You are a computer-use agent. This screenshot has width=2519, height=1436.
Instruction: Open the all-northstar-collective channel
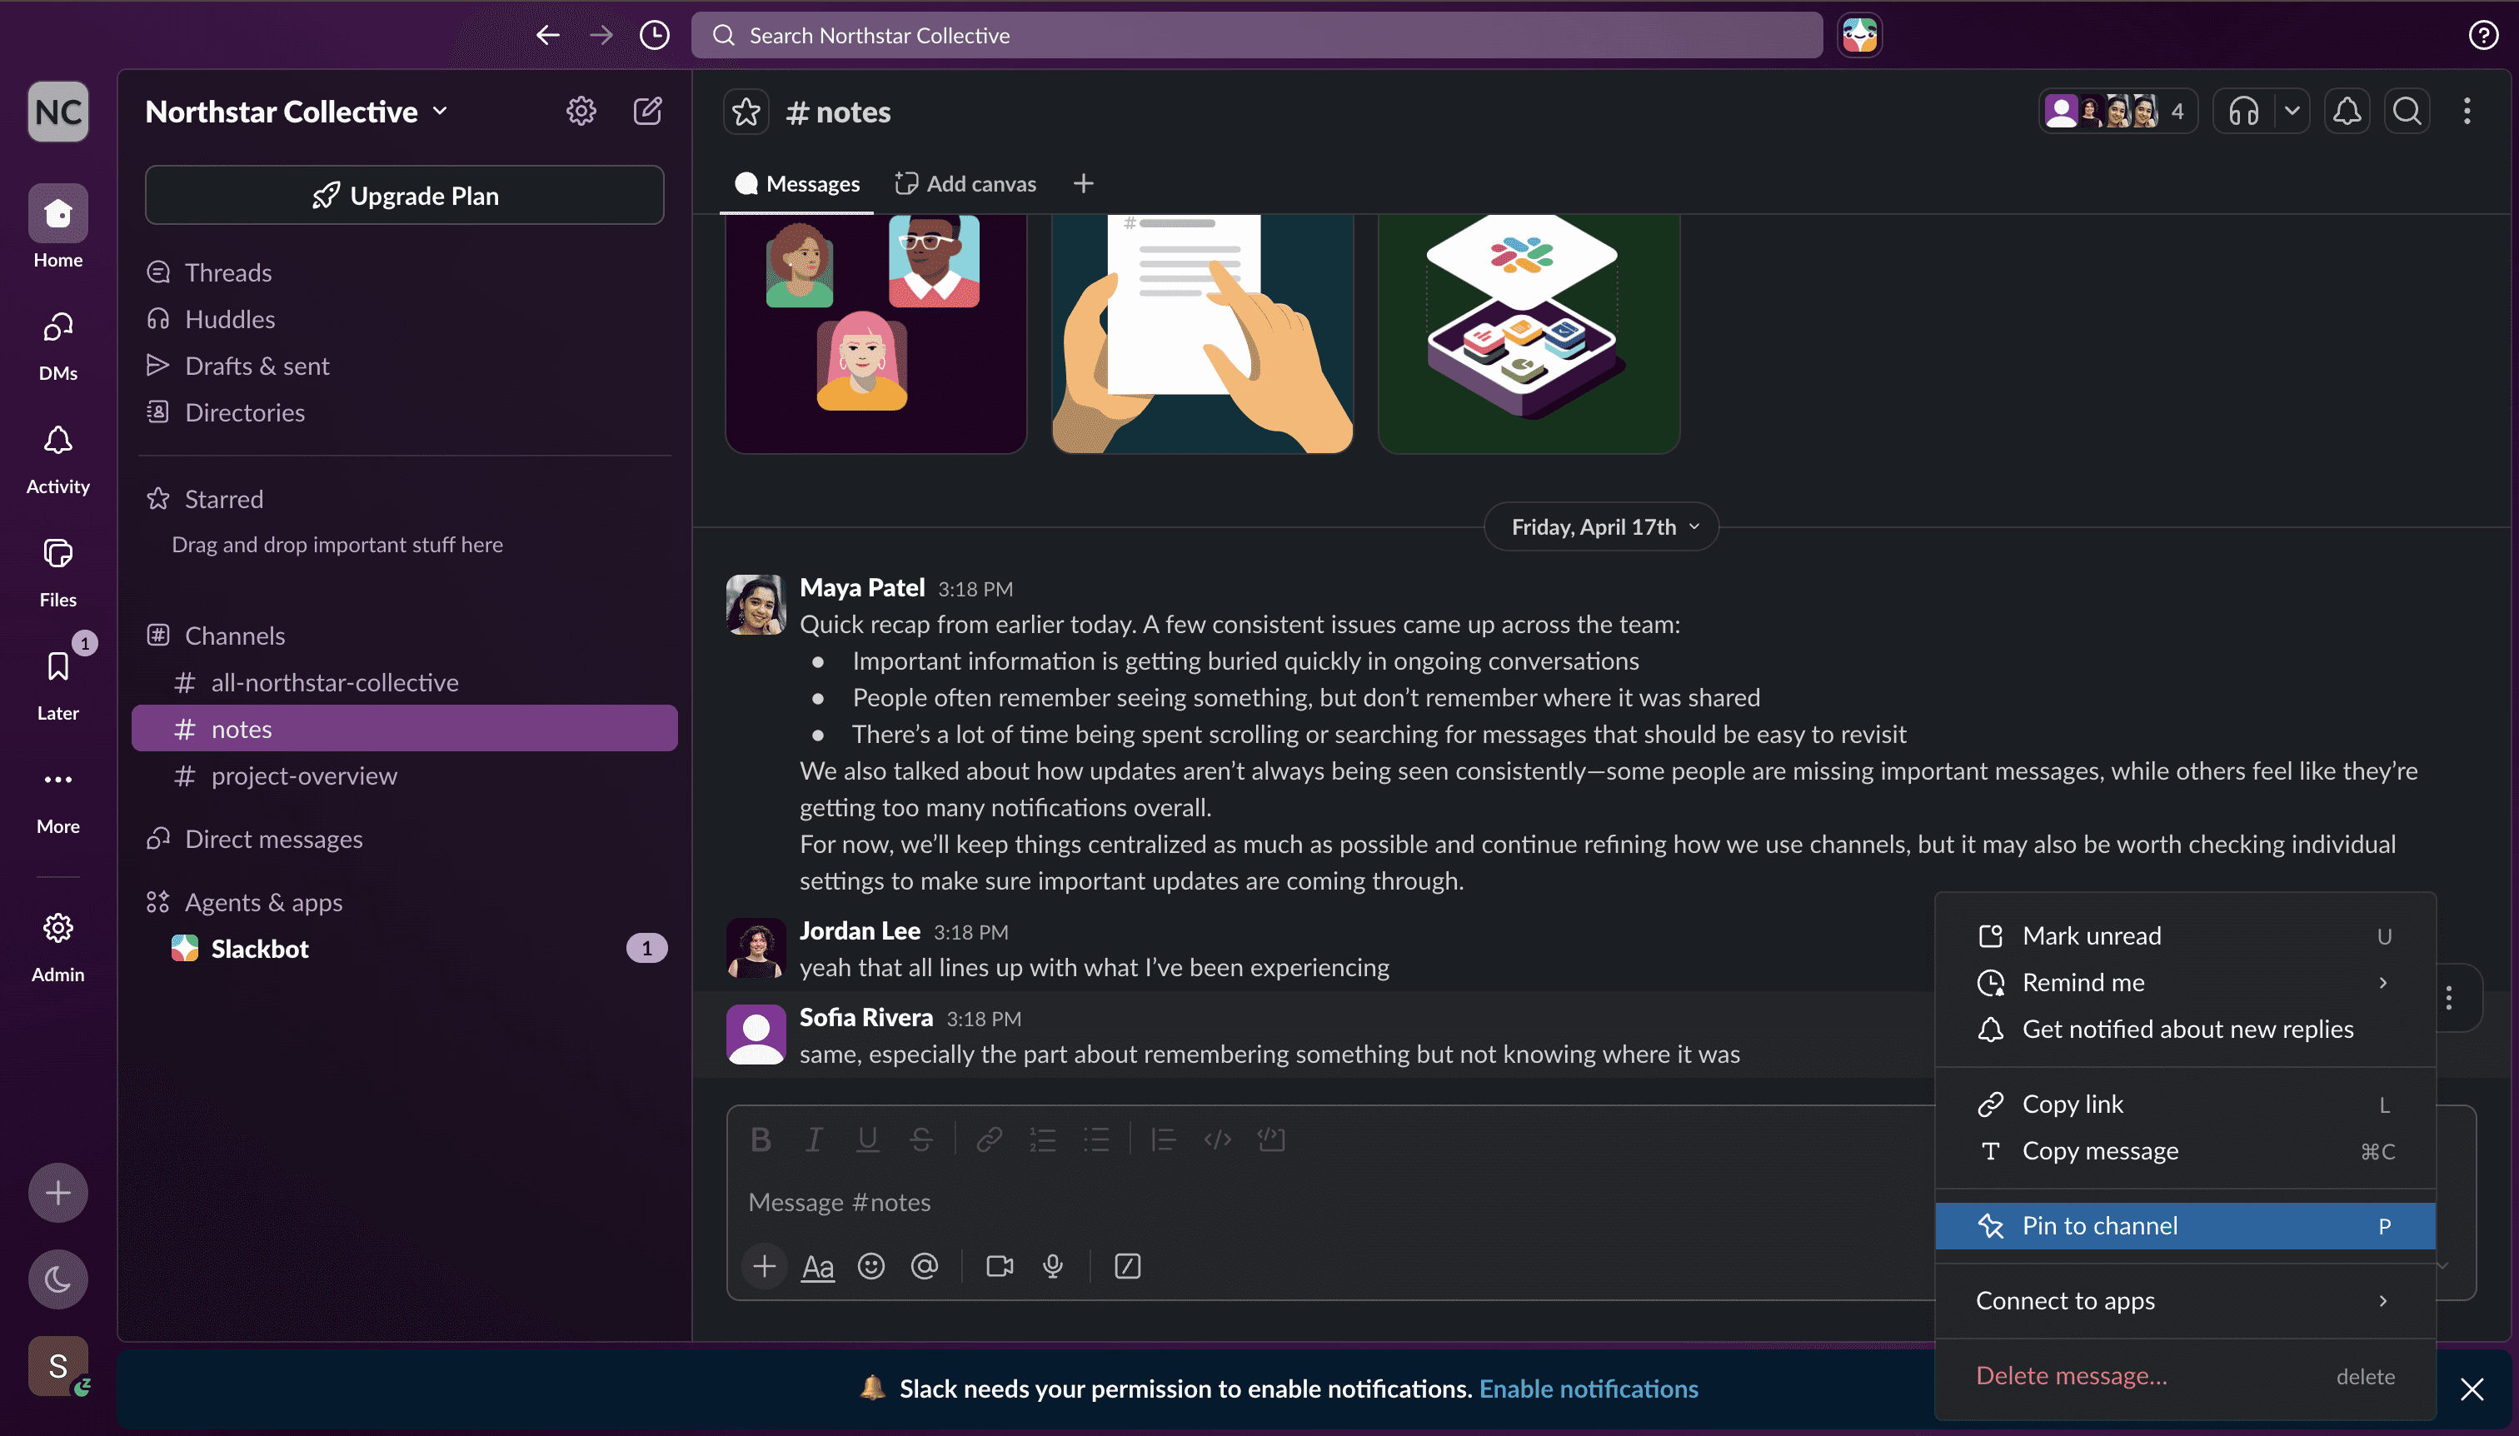tap(404, 681)
